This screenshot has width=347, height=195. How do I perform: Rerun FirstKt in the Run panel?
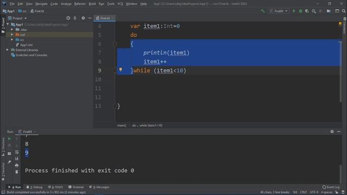coord(10,139)
